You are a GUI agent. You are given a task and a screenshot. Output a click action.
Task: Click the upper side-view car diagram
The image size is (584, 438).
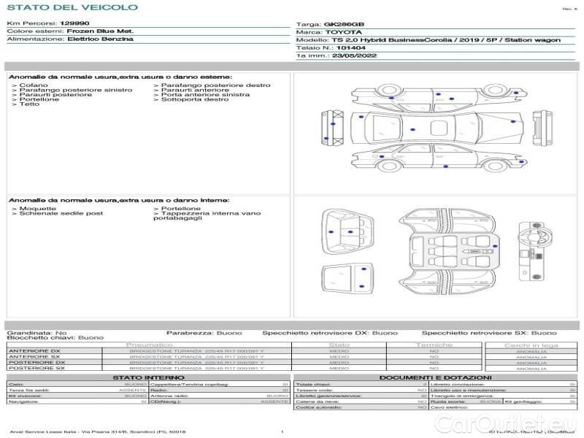click(x=439, y=98)
